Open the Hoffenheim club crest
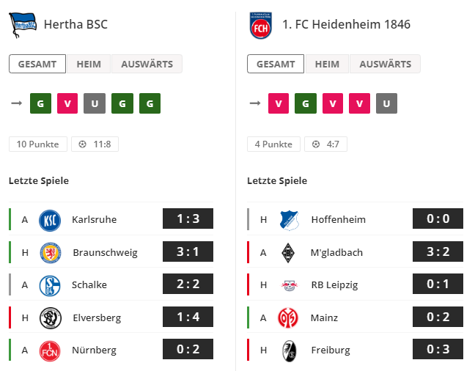 pos(290,221)
